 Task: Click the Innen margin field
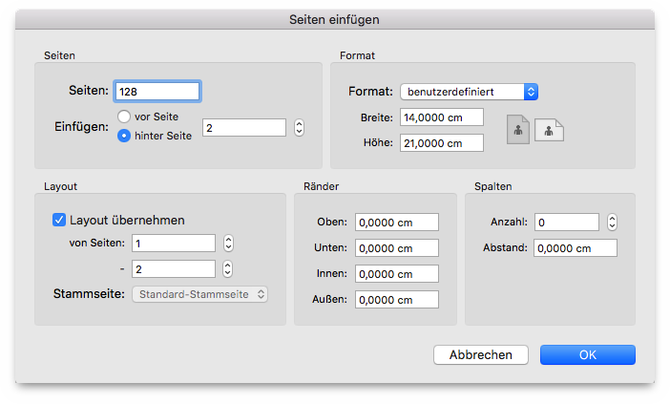[397, 273]
